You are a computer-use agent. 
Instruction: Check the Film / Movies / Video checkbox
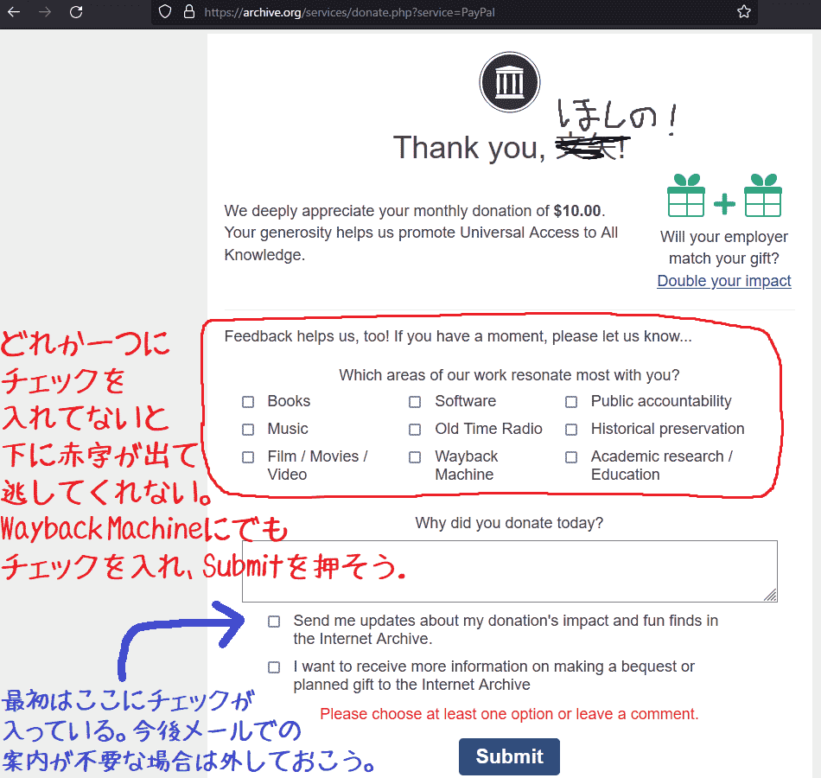tap(248, 457)
